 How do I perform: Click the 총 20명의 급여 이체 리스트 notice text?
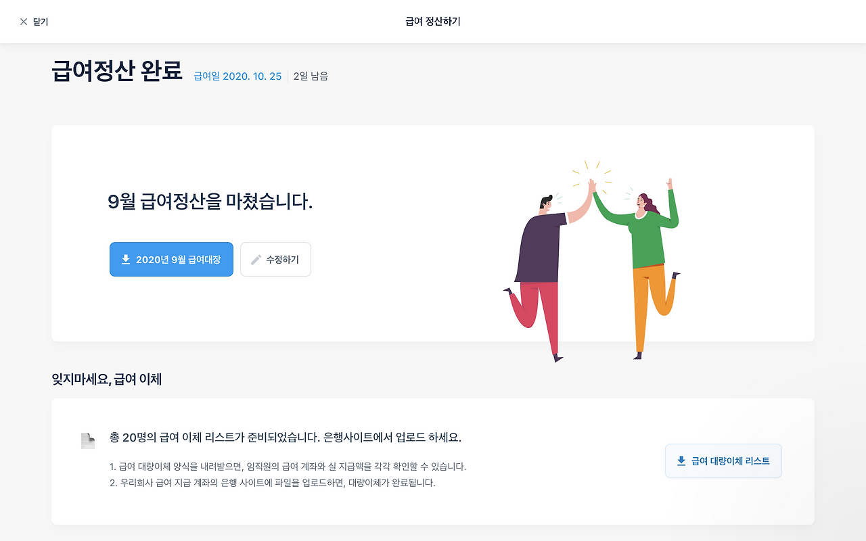point(286,438)
